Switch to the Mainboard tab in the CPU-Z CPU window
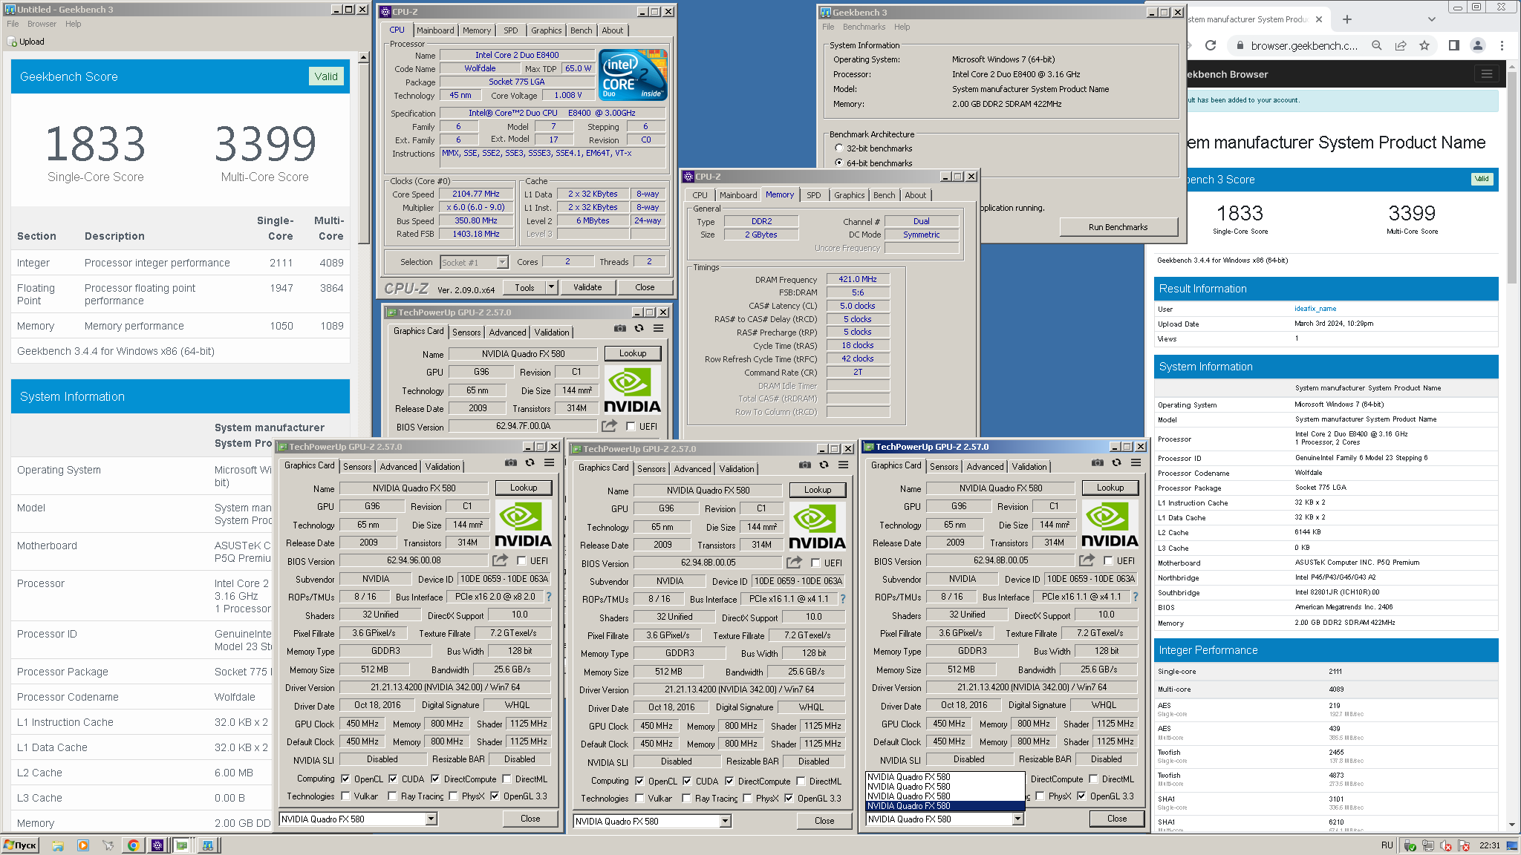This screenshot has height=855, width=1521. (435, 30)
